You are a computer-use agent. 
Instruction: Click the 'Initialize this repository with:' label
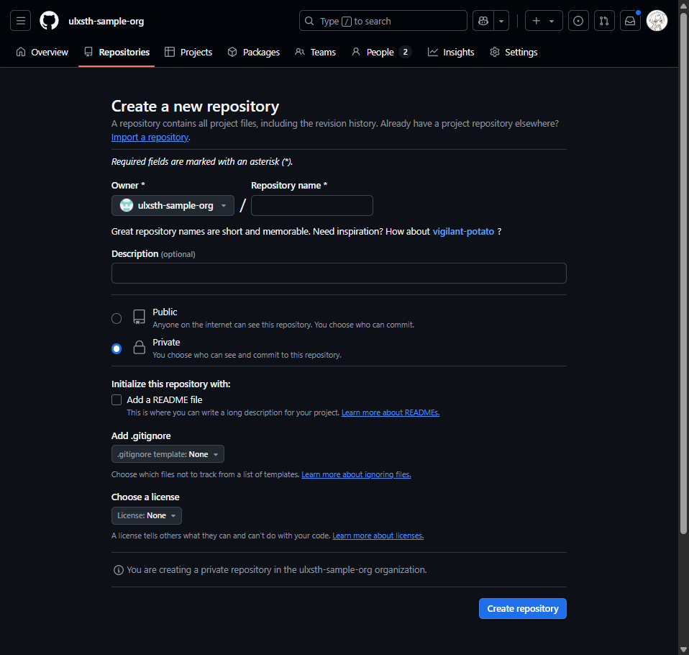pos(171,384)
